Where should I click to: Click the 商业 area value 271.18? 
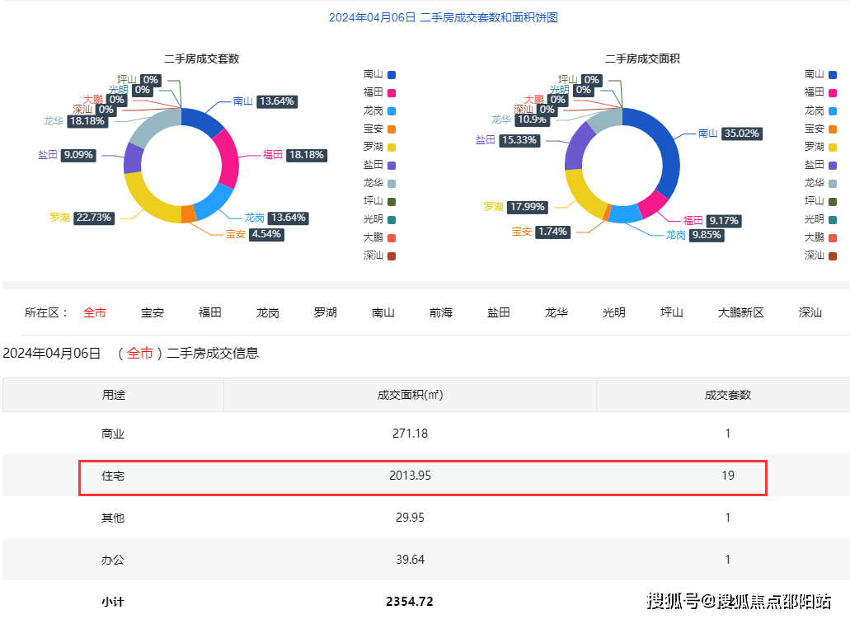[410, 434]
